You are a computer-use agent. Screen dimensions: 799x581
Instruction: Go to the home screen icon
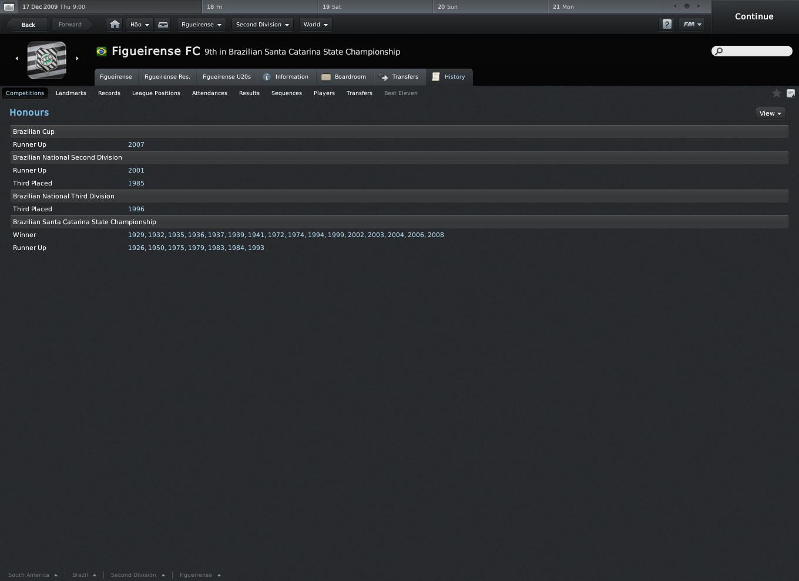115,24
